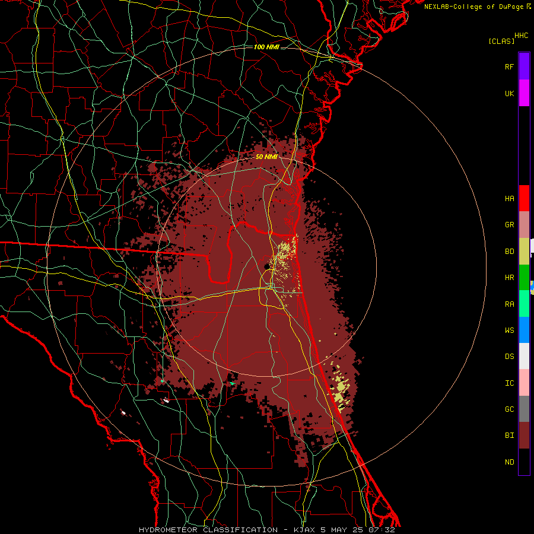The image size is (534, 534).
Task: Click the 'HR' legend label
Action: point(509,278)
